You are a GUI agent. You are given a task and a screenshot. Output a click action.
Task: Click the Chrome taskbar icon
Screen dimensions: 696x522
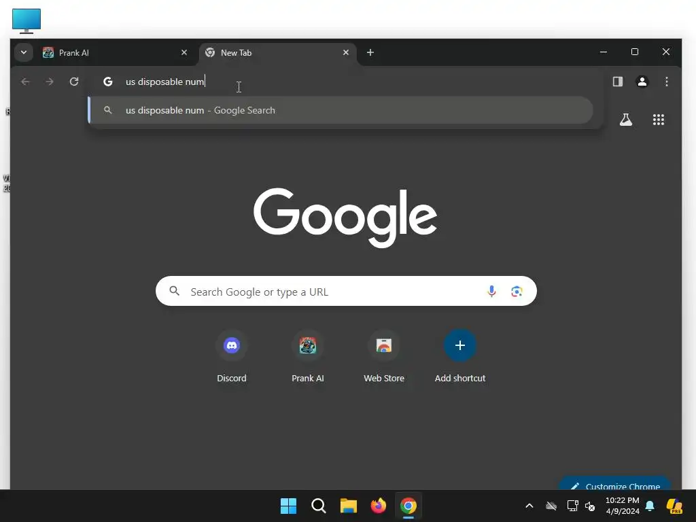coord(408,506)
